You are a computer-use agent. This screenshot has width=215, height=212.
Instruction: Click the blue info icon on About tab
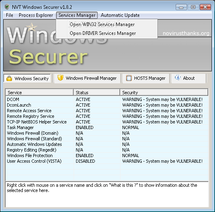178,78
